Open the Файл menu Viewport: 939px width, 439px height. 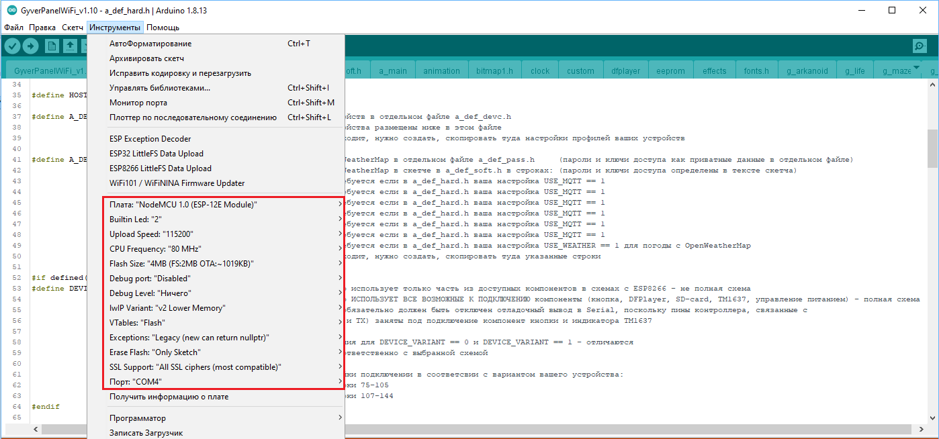(13, 28)
